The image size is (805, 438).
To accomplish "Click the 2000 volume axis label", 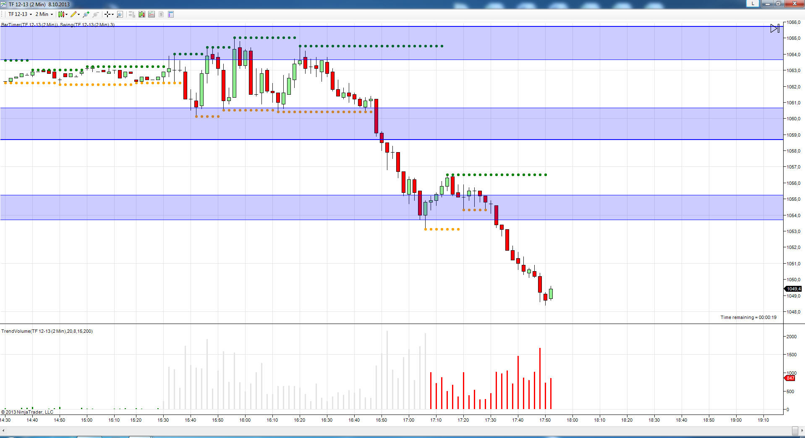I will (792, 337).
